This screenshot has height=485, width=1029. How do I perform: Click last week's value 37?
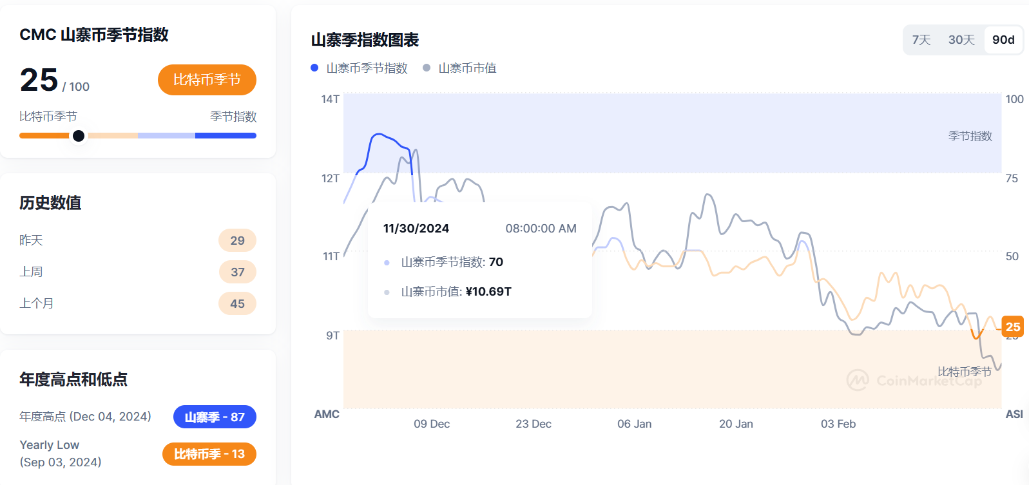[237, 272]
